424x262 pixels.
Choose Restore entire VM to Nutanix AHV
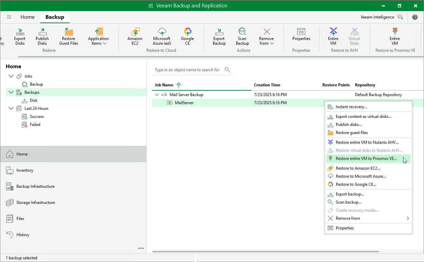click(368, 142)
